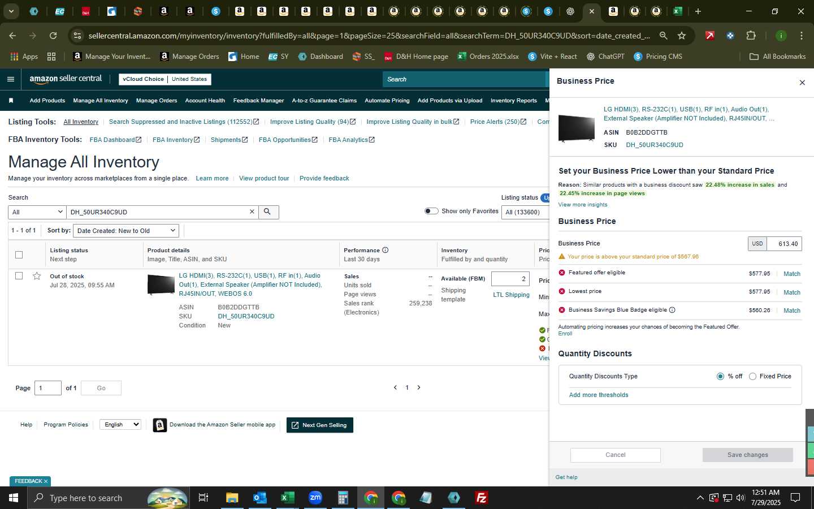Open FileZilla from the taskbar
The height and width of the screenshot is (509, 814).
[482, 498]
